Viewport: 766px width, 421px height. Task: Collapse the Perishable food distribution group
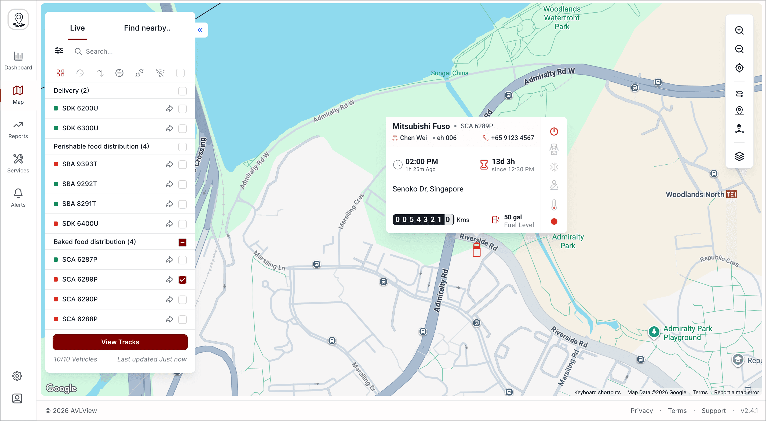(101, 146)
